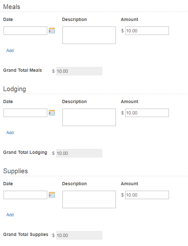188x246 pixels.
Task: Click the Grand Total Supplies field
Action: [x=79, y=235]
